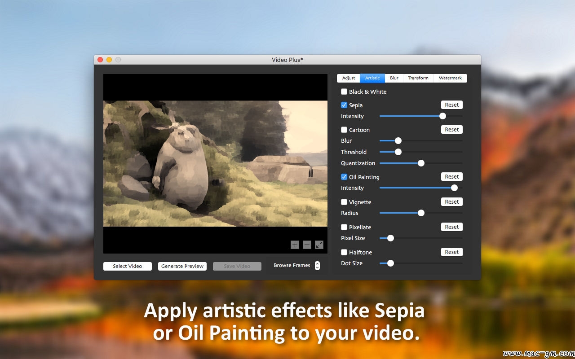Viewport: 575px width, 359px height.
Task: Reset the Sepia settings
Action: coord(452,105)
